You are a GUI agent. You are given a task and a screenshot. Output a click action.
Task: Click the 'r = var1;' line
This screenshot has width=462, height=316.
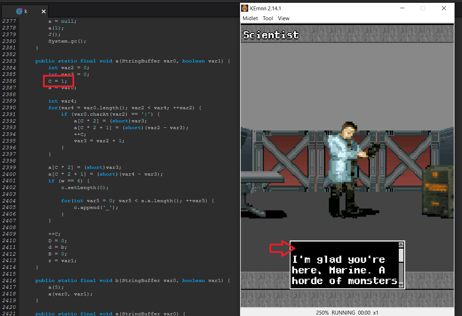coord(62,261)
